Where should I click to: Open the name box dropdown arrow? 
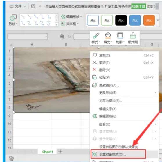coord(46,36)
